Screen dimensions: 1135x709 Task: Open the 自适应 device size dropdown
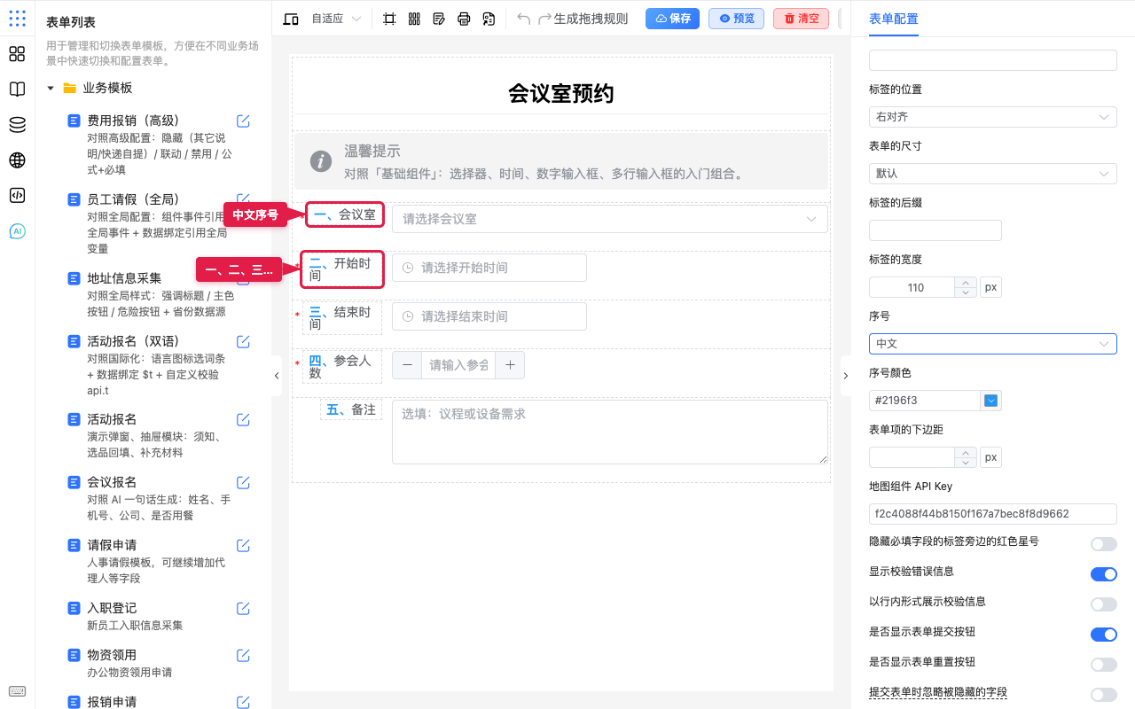tap(336, 19)
